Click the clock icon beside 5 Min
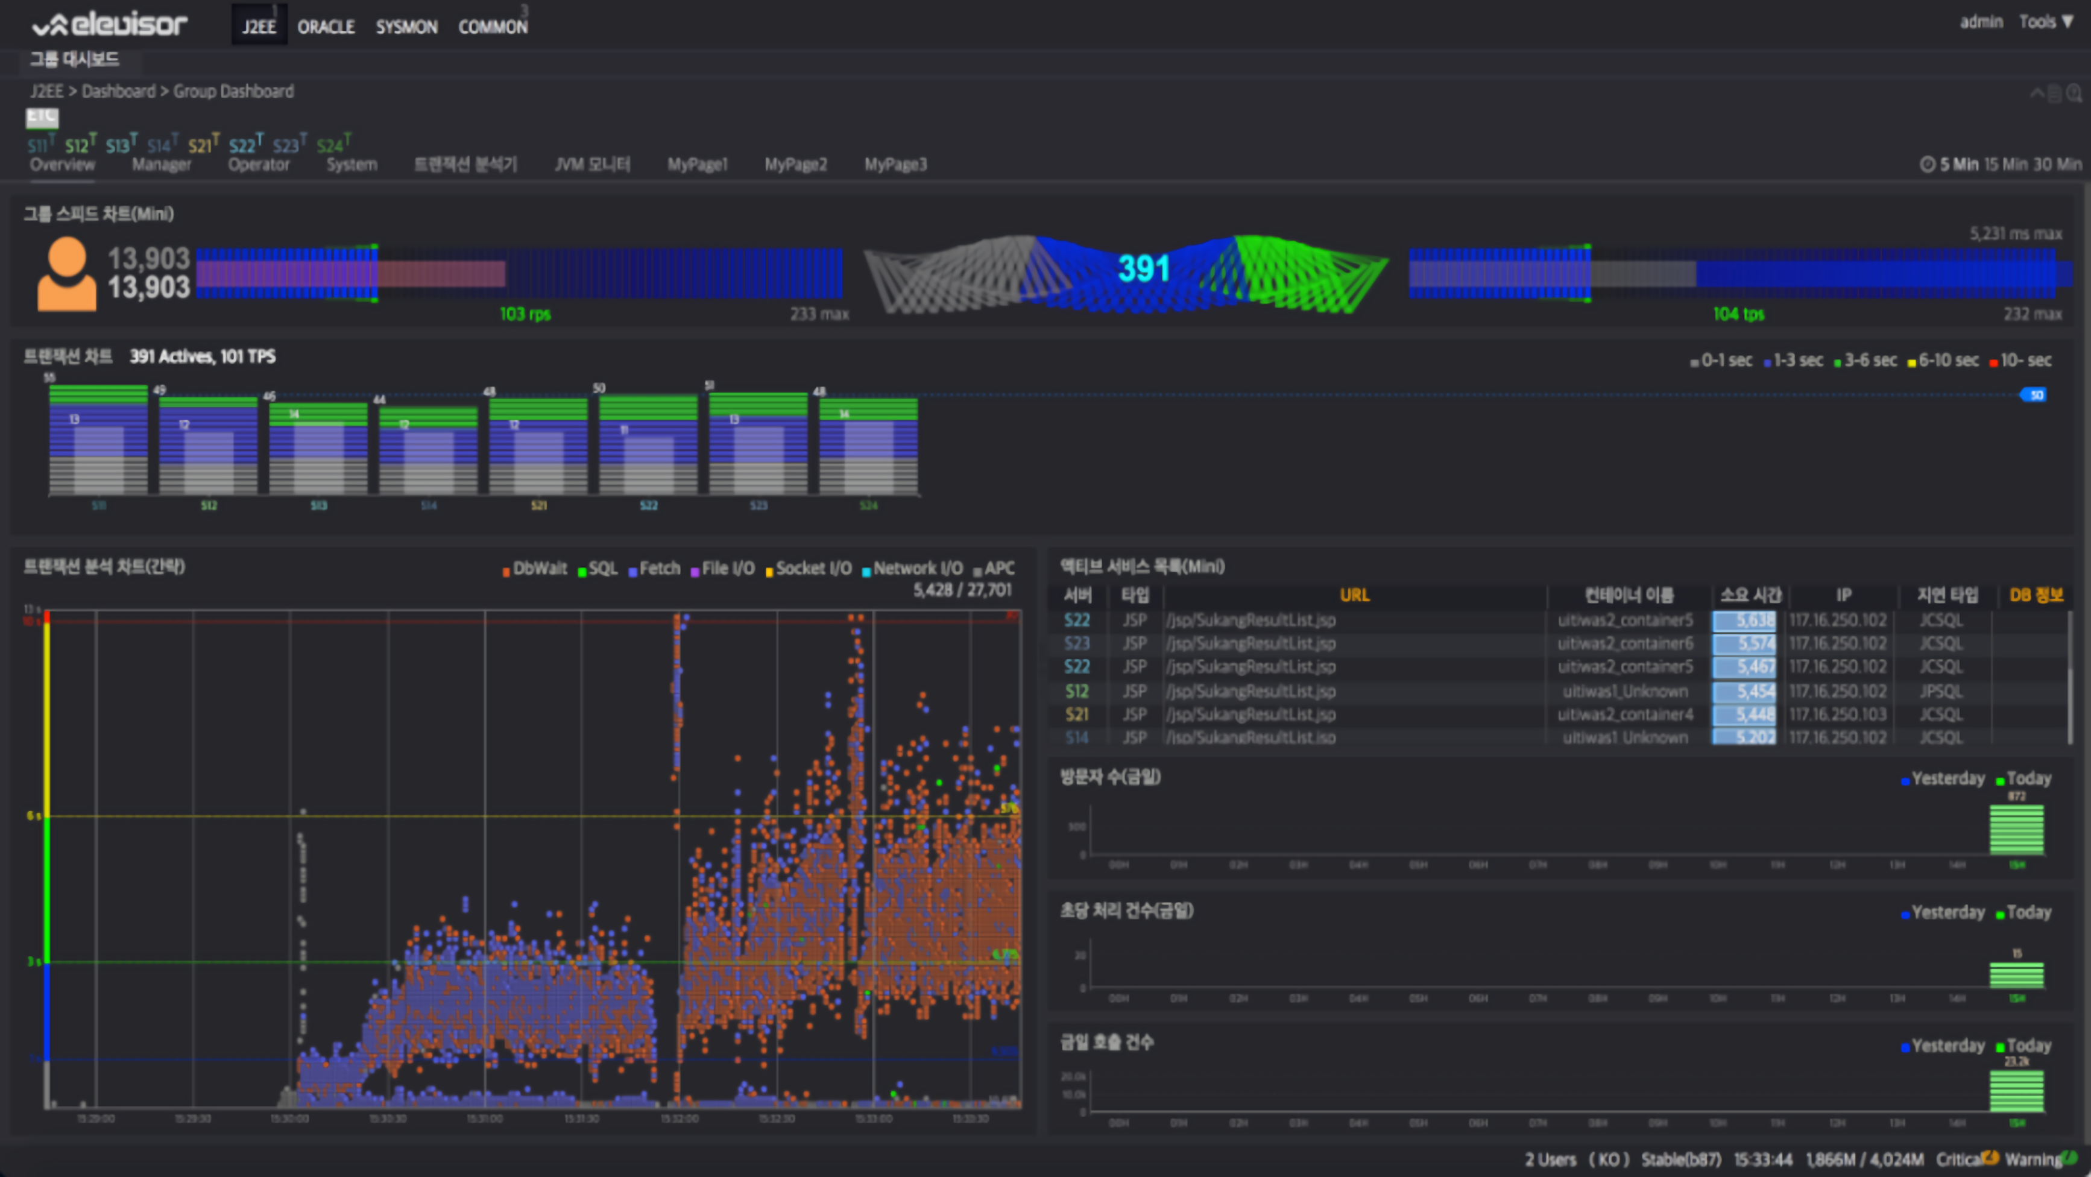Viewport: 2091px width, 1177px height. click(1927, 165)
